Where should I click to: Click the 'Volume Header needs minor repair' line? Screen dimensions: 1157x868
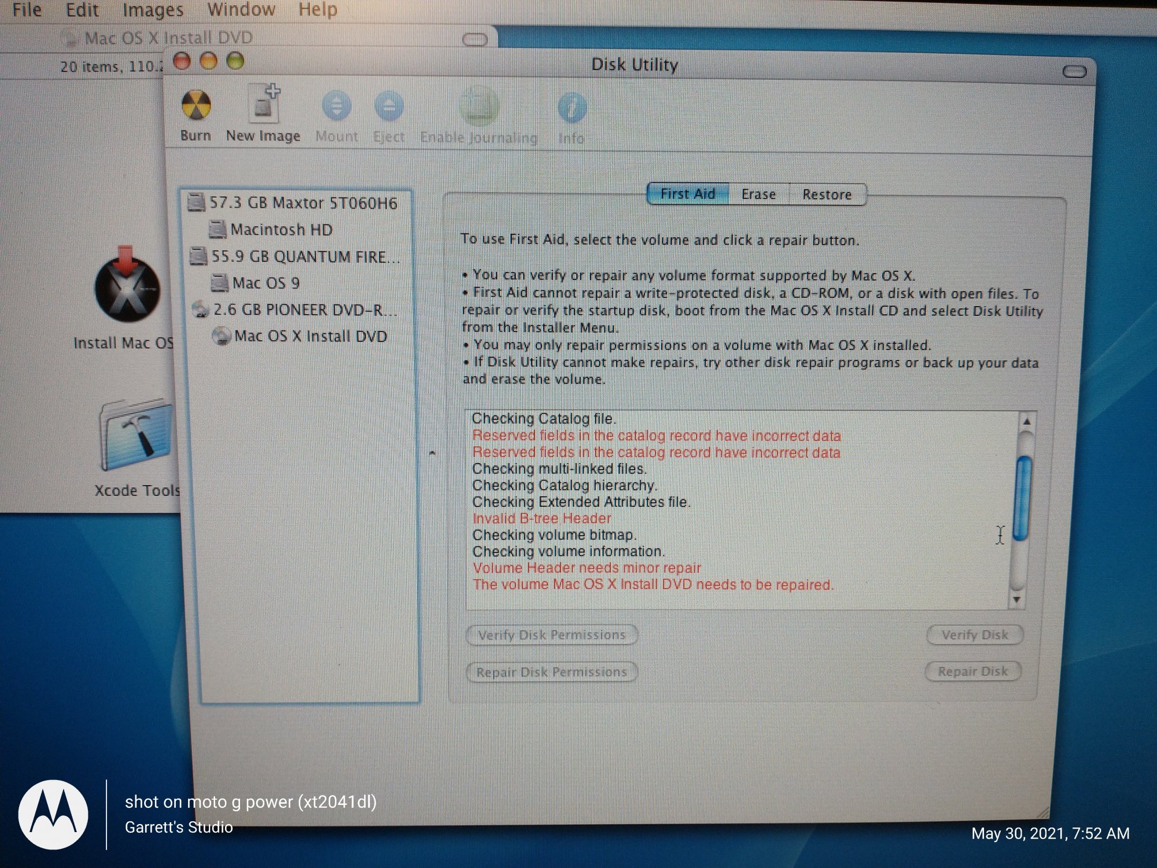587,568
